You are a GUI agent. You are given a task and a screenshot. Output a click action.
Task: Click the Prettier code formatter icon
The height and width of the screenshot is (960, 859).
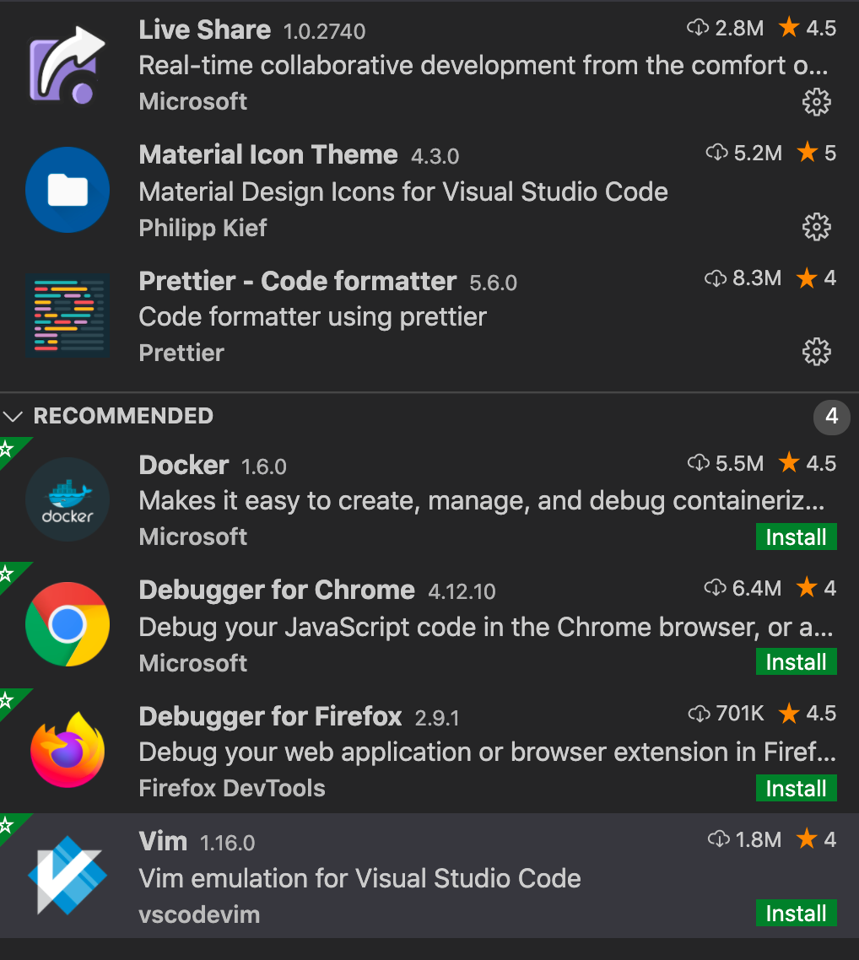[x=68, y=315]
